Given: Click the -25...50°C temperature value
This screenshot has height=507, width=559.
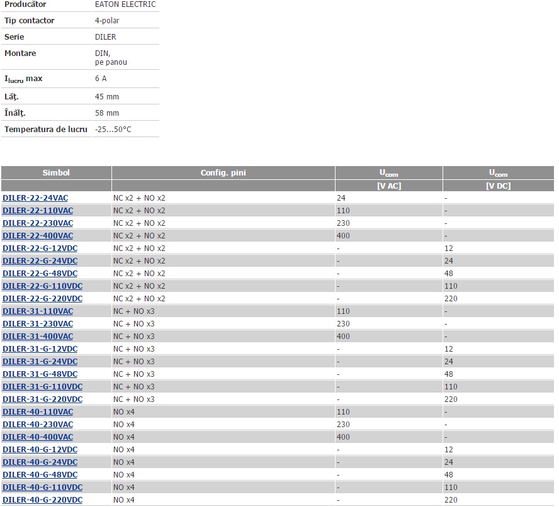Looking at the screenshot, I should click(113, 130).
